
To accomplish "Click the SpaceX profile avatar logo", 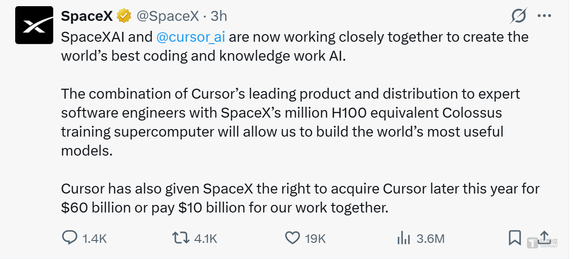I will (x=34, y=25).
